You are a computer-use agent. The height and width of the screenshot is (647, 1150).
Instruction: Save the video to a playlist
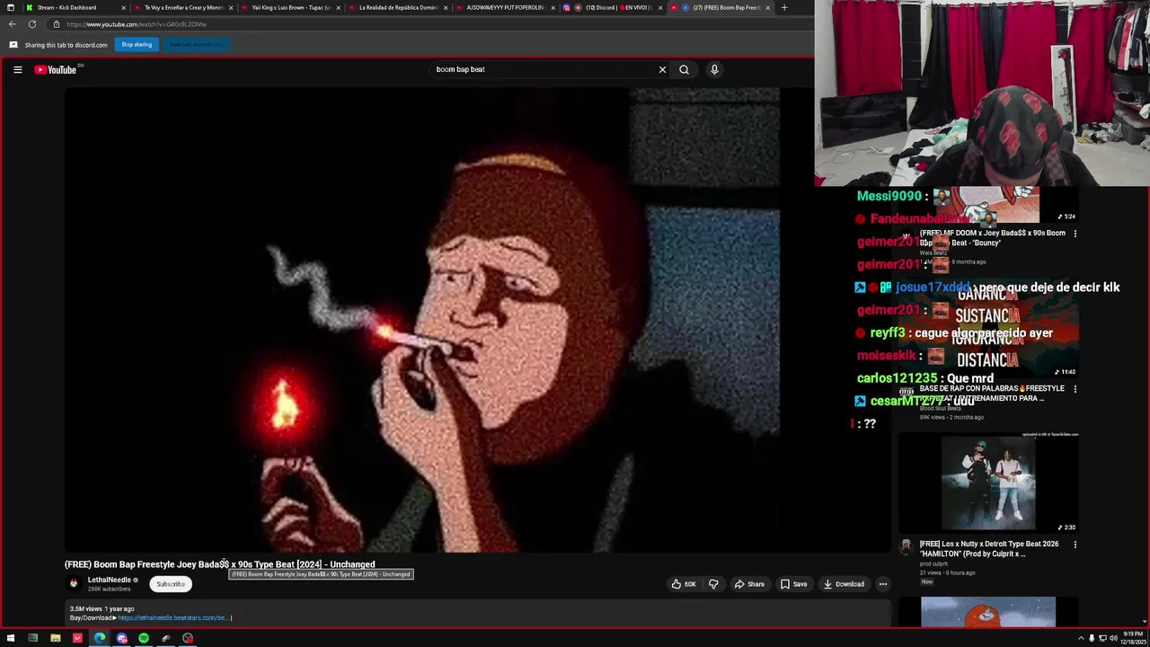click(x=793, y=584)
